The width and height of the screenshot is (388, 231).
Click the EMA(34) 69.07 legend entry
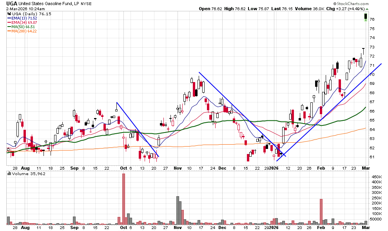22,22
